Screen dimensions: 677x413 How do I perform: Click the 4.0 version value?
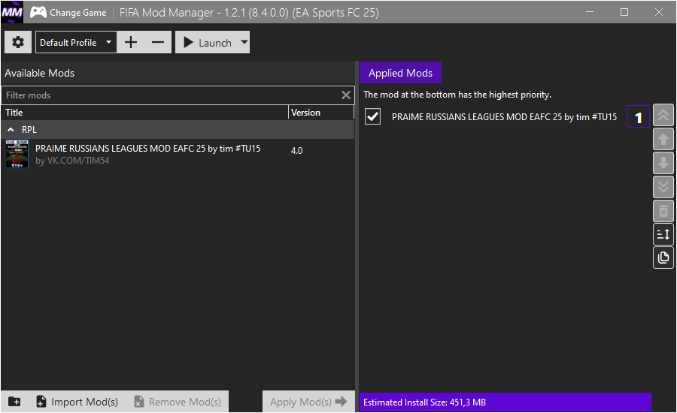[296, 151]
